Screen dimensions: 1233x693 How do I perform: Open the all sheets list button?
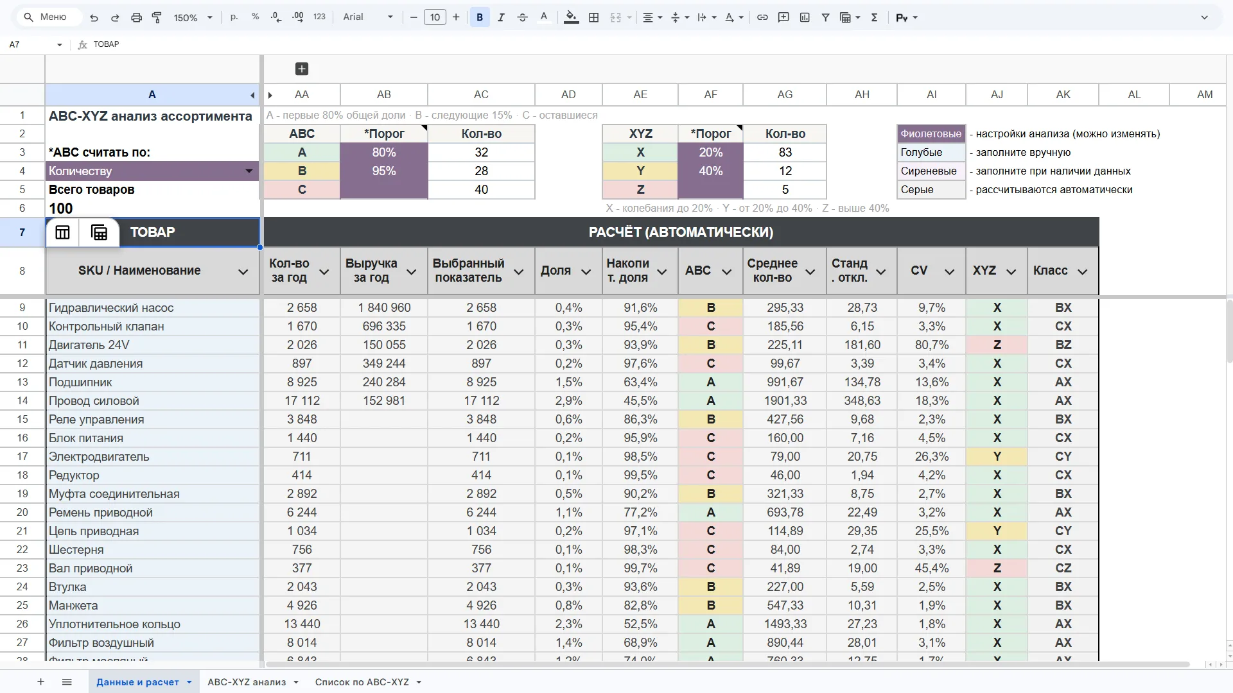coord(67,681)
